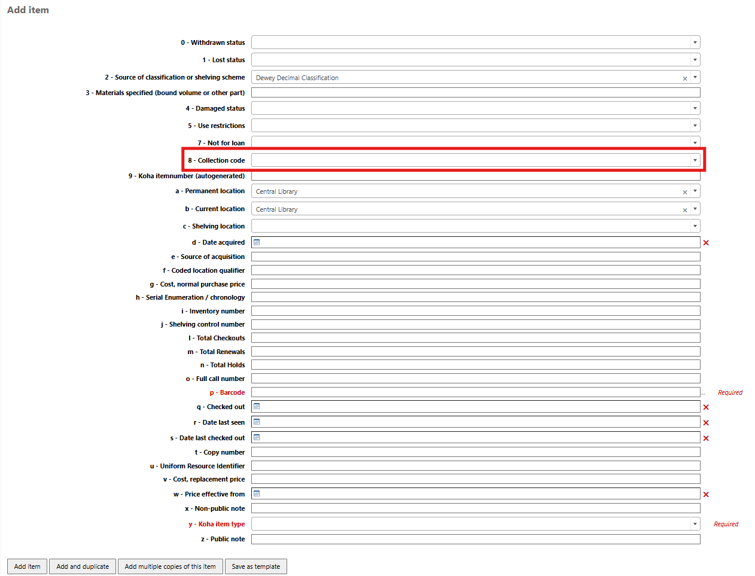Remove Dewey Decimal Classification selection x
The width and height of the screenshot is (755, 576).
(685, 78)
